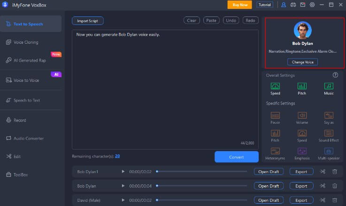Screen dimensions: 346x206
Task: Open the user account icon
Action: tap(284, 5)
